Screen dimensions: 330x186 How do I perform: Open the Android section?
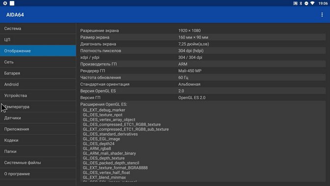point(38,84)
